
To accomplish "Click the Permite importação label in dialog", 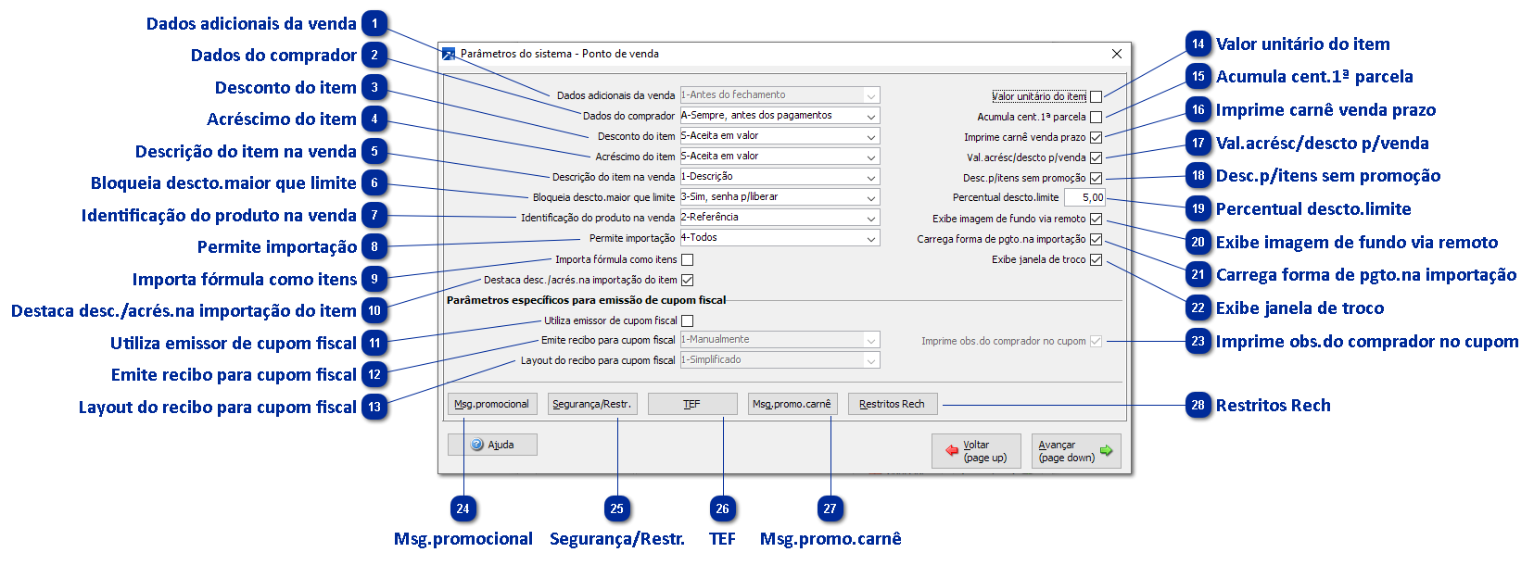I will [632, 238].
